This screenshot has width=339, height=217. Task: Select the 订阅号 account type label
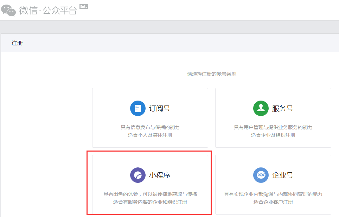pos(160,108)
